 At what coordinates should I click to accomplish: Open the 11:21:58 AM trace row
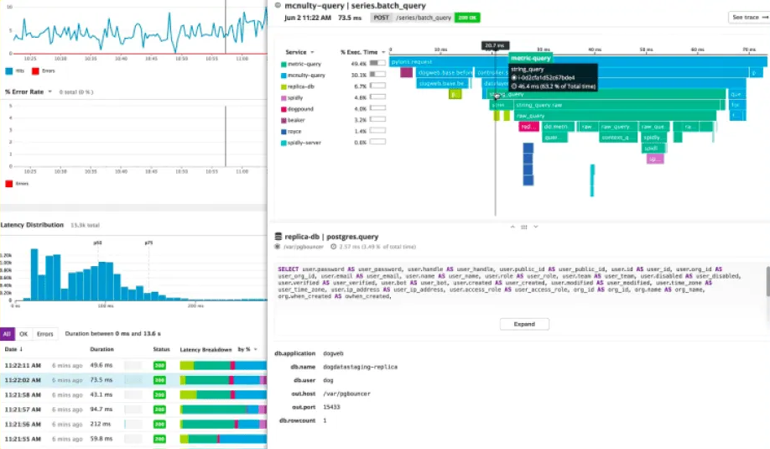pos(133,395)
